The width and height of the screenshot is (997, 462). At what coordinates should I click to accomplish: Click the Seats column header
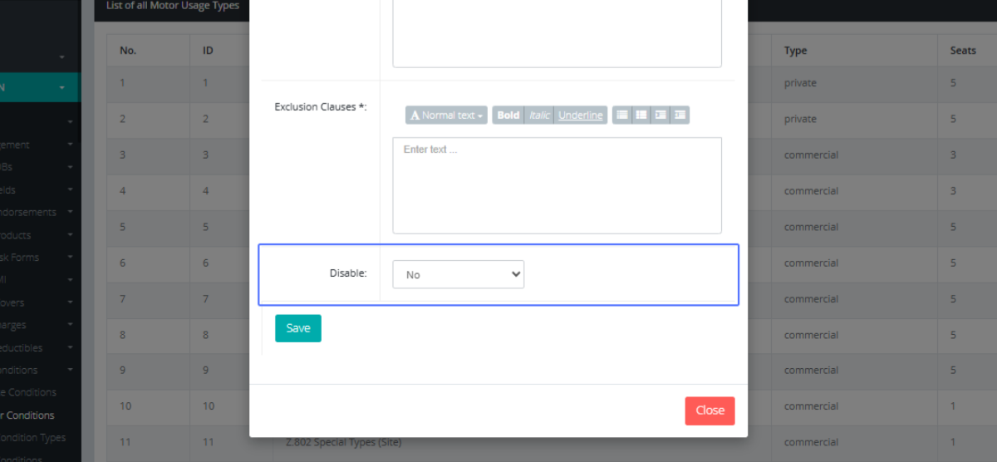point(963,51)
